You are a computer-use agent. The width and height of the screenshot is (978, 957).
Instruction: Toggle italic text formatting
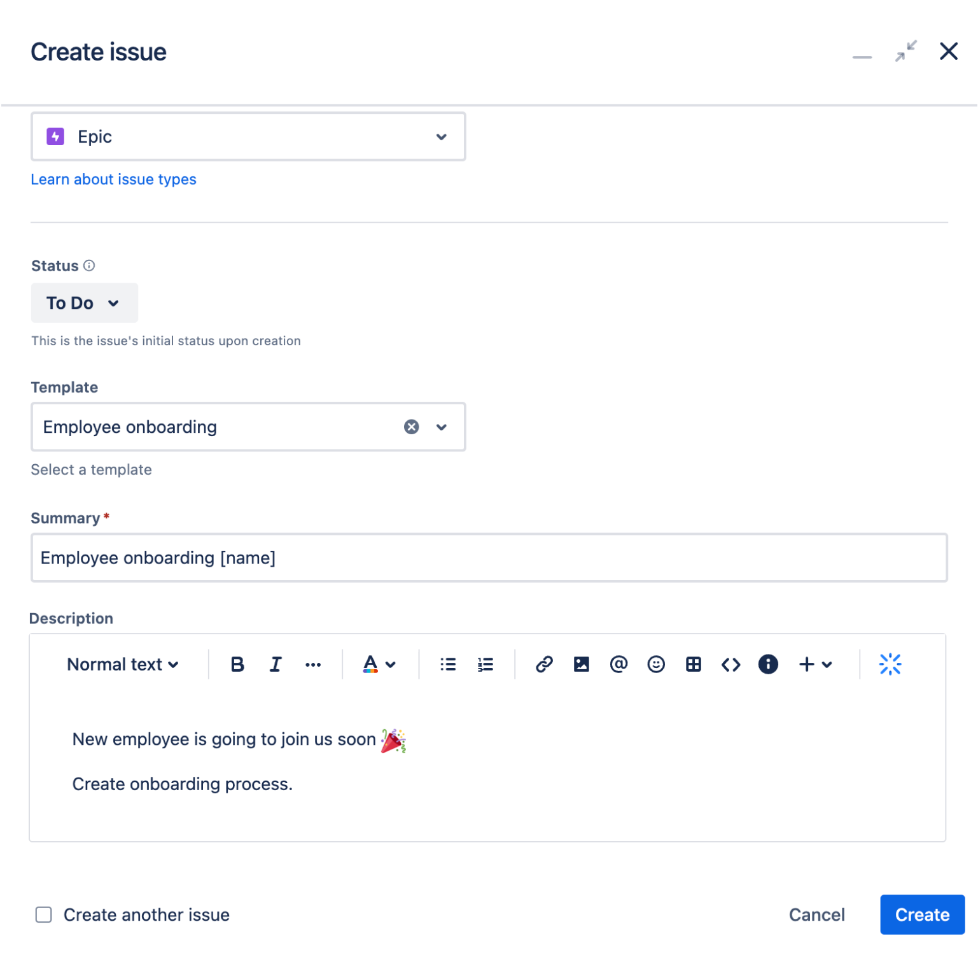pyautogui.click(x=275, y=664)
